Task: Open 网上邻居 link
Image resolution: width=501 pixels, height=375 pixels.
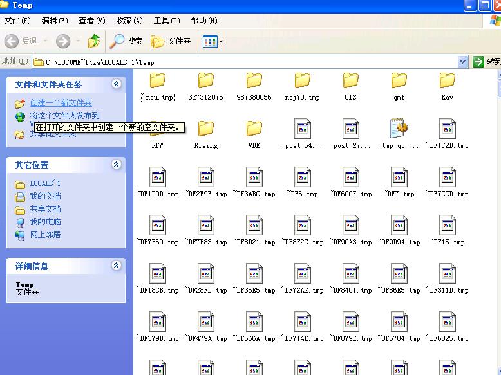Action: coord(45,235)
